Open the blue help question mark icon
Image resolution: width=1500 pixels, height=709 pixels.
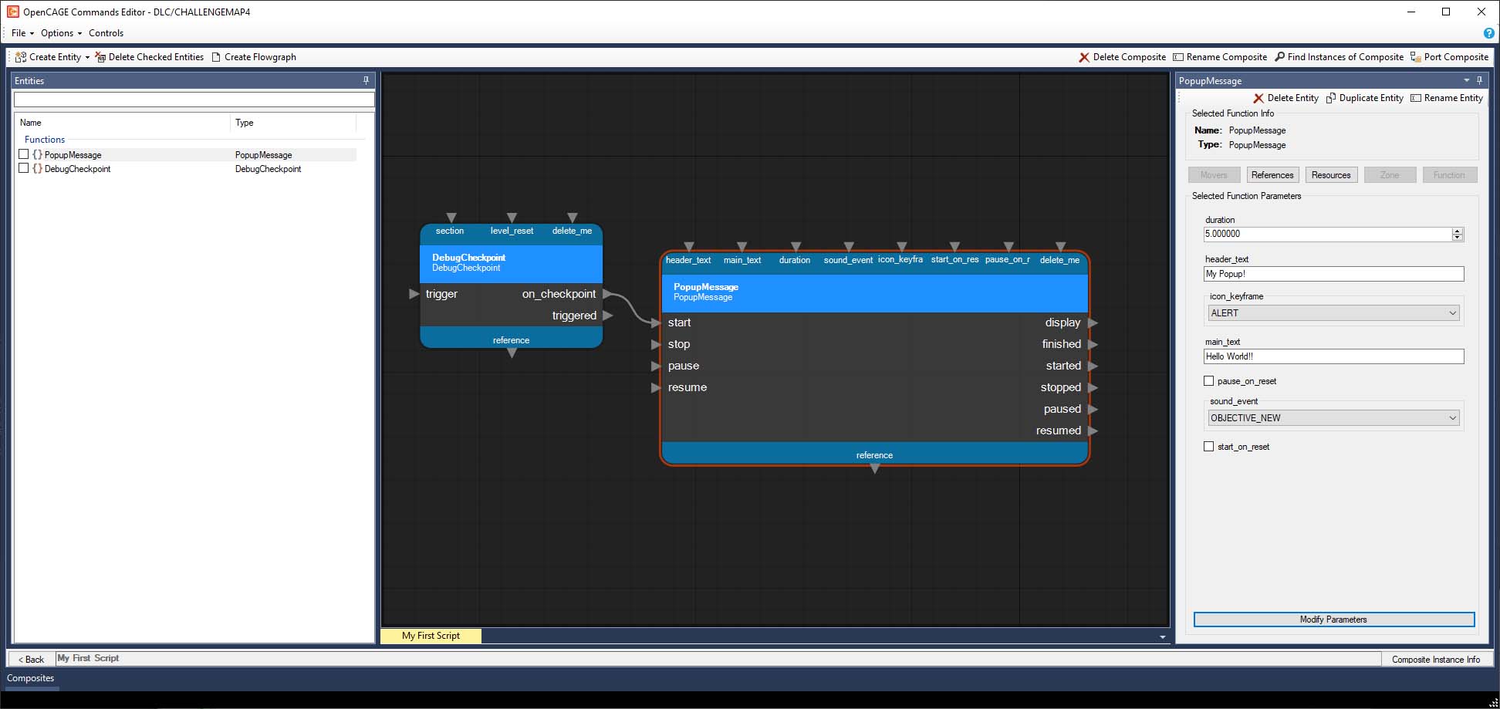1488,33
